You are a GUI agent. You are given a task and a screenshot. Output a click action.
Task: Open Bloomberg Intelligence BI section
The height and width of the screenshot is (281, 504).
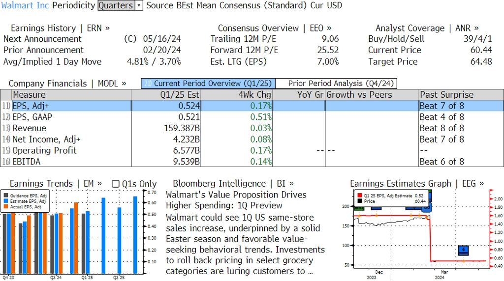tap(233, 184)
